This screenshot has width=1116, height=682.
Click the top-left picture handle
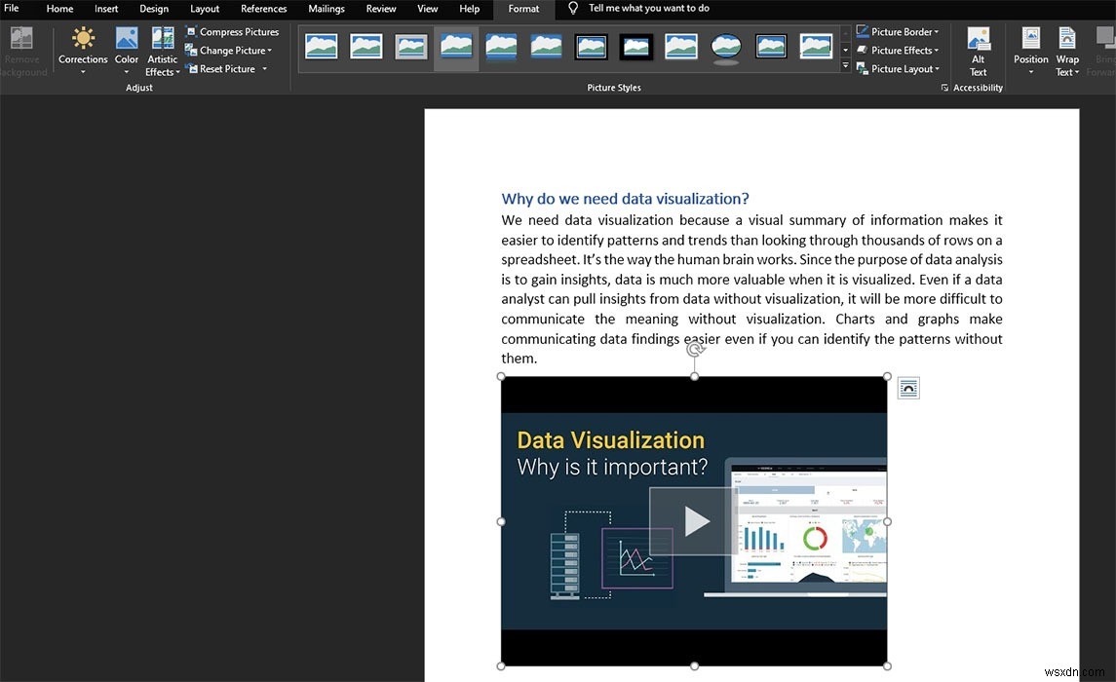[501, 376]
